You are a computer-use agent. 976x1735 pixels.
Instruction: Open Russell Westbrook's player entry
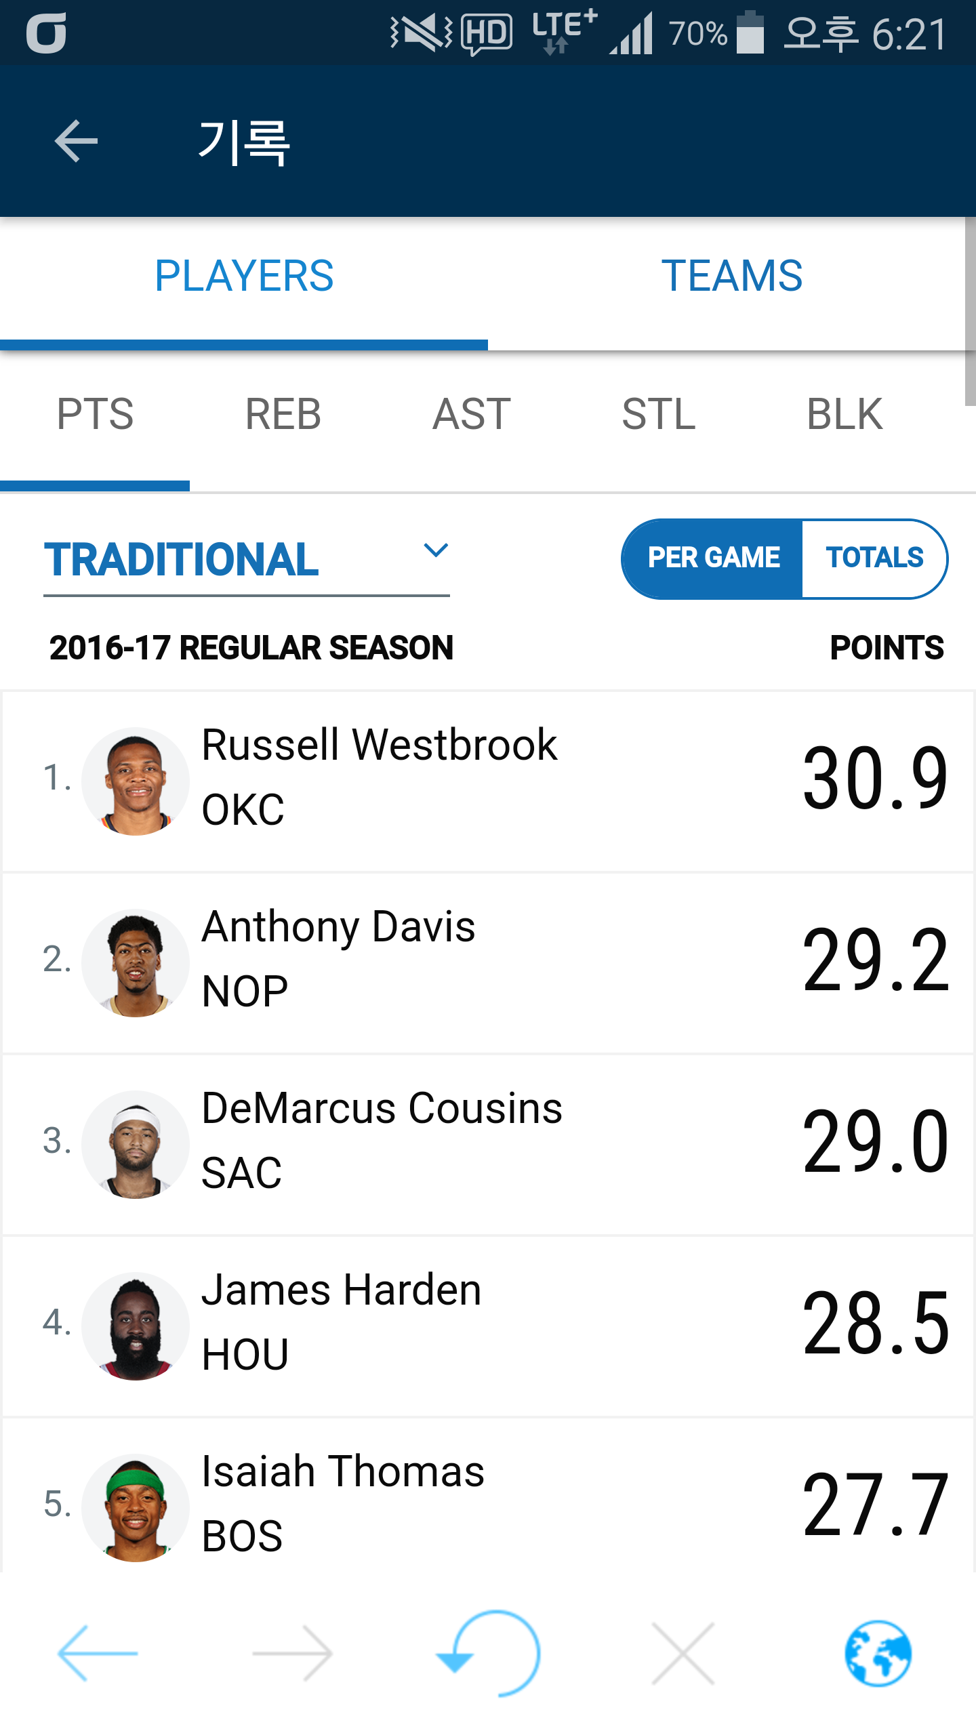coord(380,779)
